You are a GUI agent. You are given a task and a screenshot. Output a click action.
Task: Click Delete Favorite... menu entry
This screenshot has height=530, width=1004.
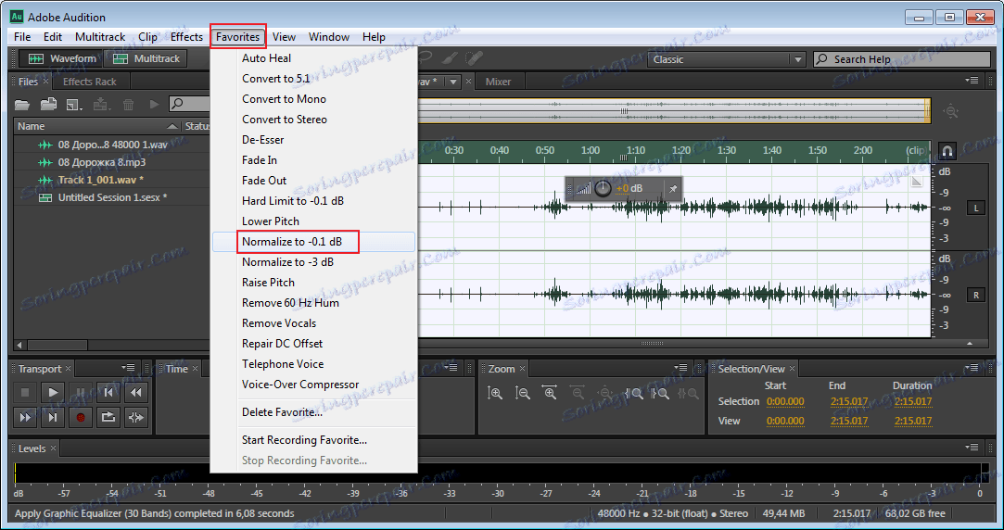click(x=313, y=412)
